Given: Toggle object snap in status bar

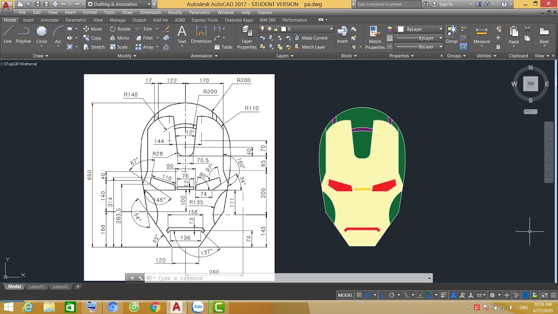Looking at the screenshot, I should tap(429, 295).
